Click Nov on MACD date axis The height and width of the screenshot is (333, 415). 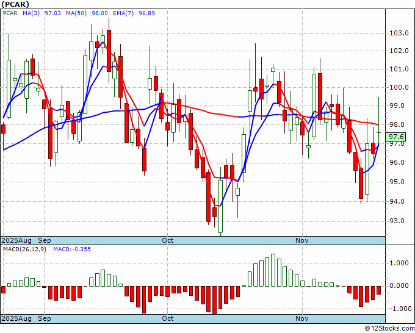[x=302, y=318]
